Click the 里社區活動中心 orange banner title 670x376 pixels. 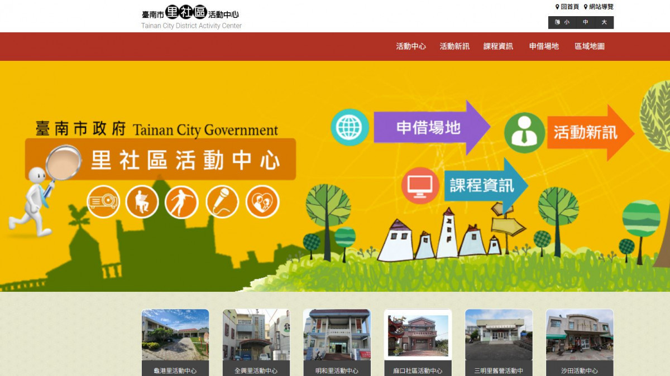[185, 160]
